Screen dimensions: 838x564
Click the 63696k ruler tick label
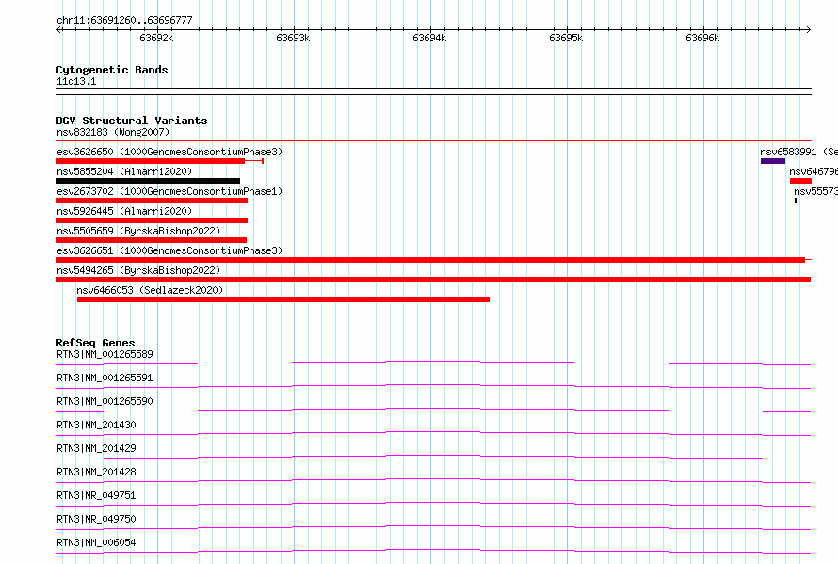pyautogui.click(x=702, y=38)
